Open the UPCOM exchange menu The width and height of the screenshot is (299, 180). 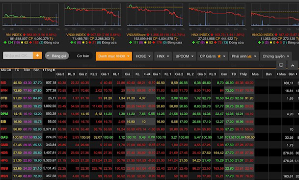[185, 56]
